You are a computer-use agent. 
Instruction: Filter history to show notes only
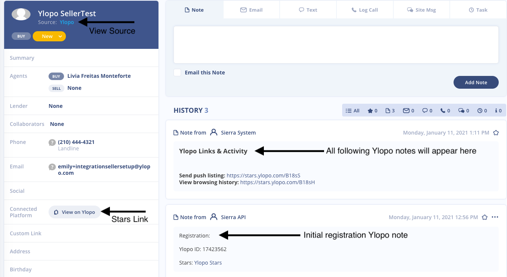coord(390,110)
